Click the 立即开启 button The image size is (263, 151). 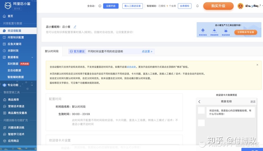tap(111, 6)
